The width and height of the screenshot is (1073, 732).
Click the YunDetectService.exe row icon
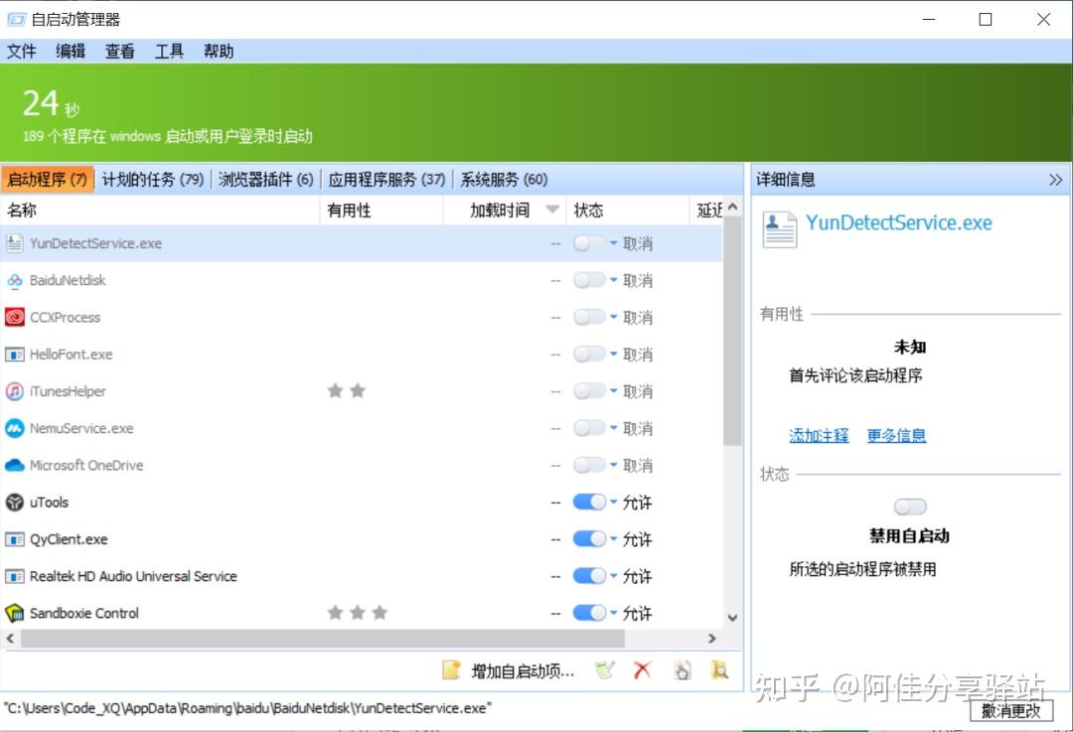point(14,243)
